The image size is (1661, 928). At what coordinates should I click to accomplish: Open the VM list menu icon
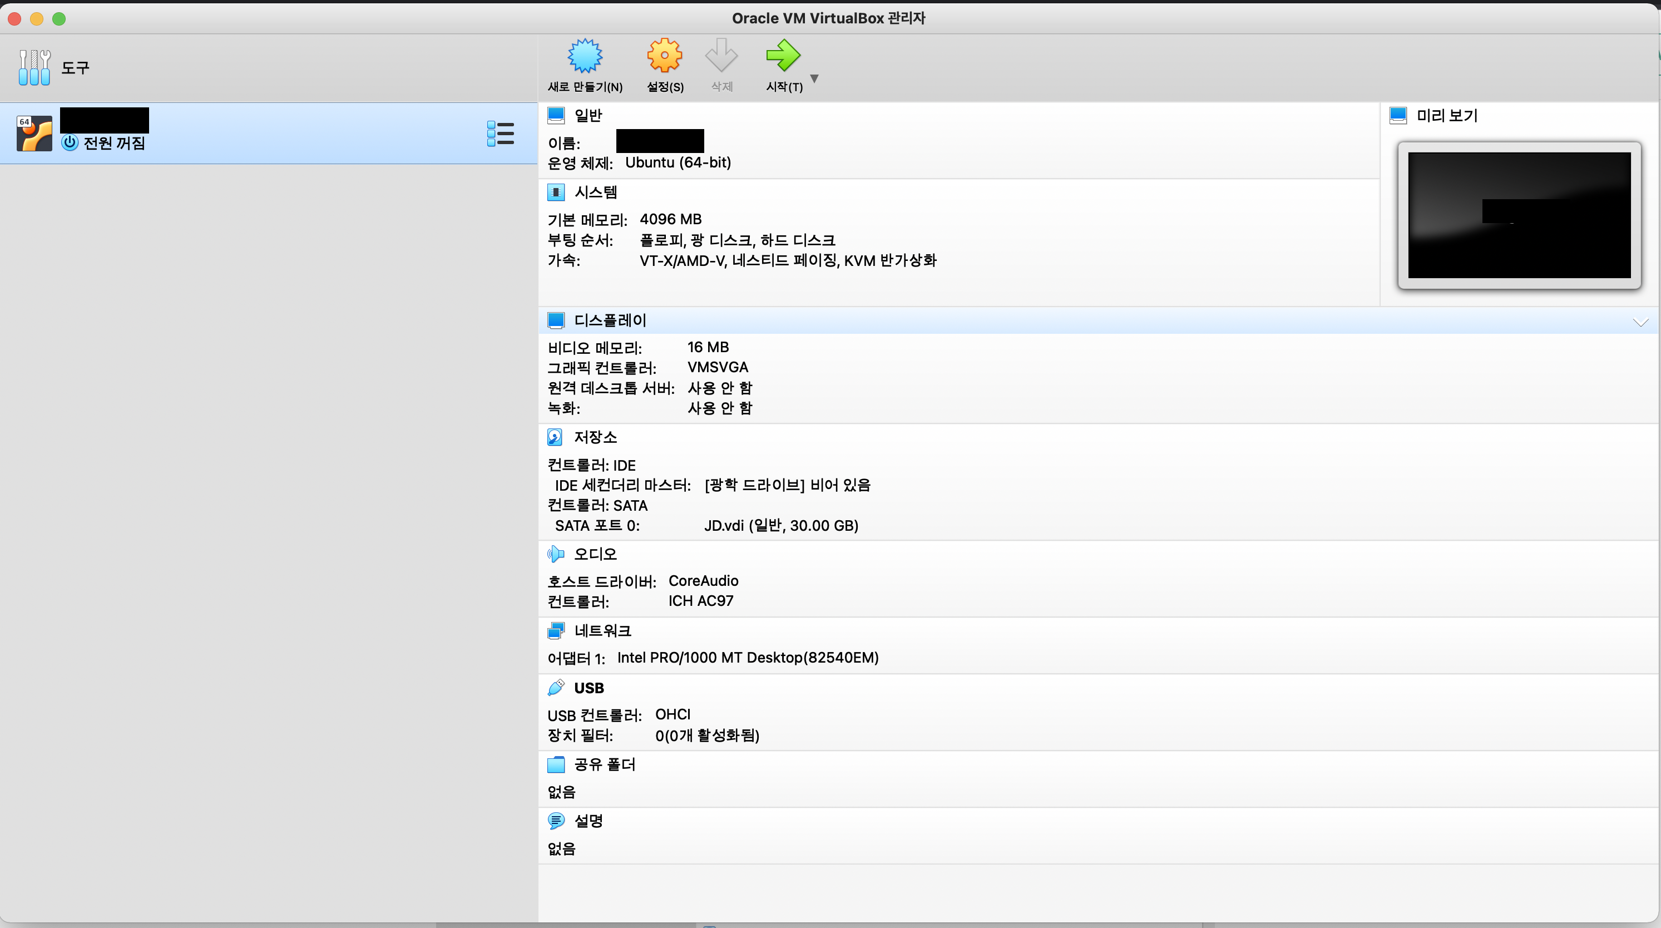click(501, 134)
